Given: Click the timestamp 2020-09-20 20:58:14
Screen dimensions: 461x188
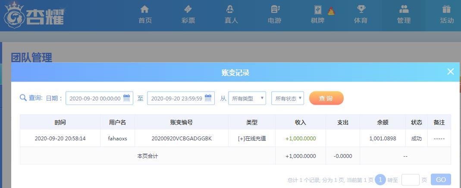Looking at the screenshot, I should pyautogui.click(x=60, y=139).
